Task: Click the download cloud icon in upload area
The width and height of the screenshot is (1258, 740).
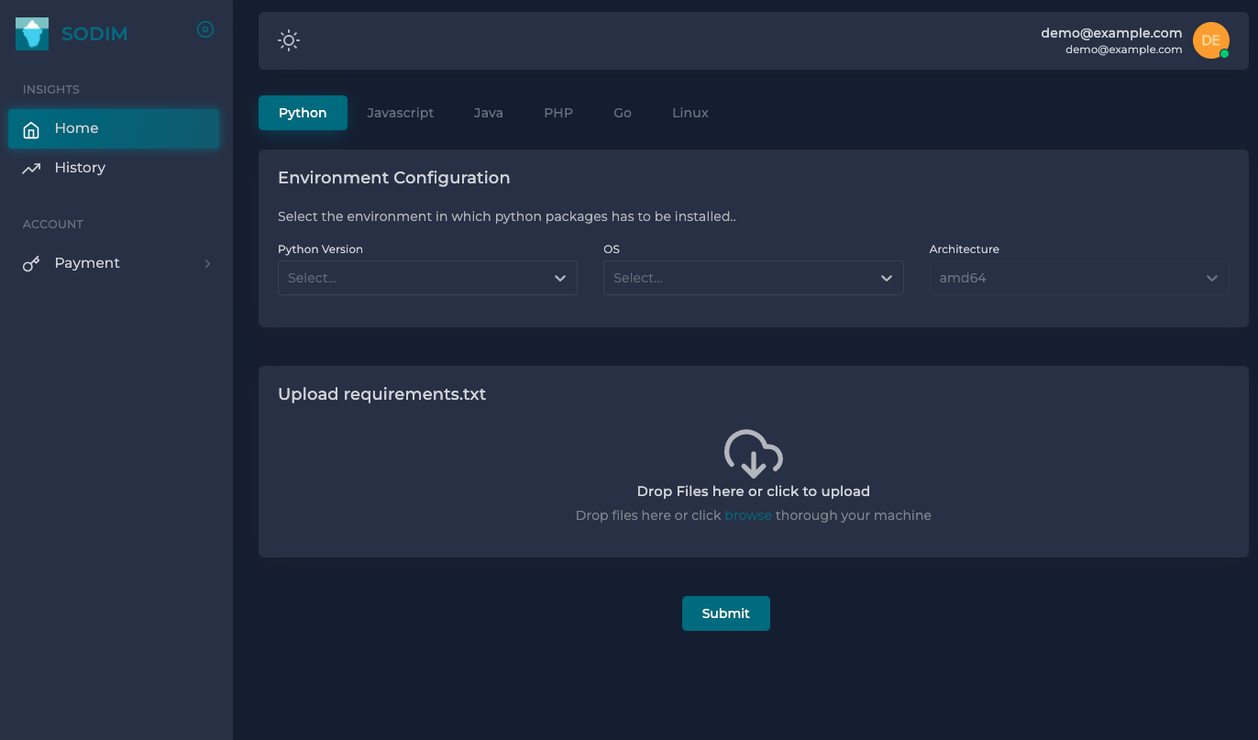Action: click(753, 453)
